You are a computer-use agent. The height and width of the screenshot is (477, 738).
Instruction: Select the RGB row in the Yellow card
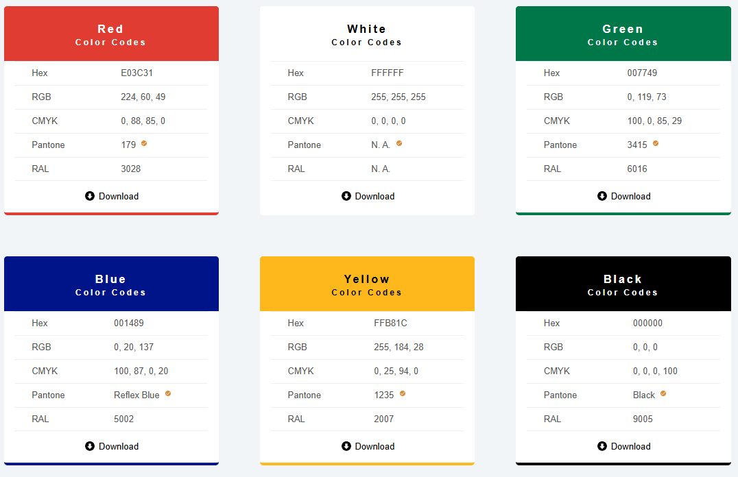tap(367, 347)
